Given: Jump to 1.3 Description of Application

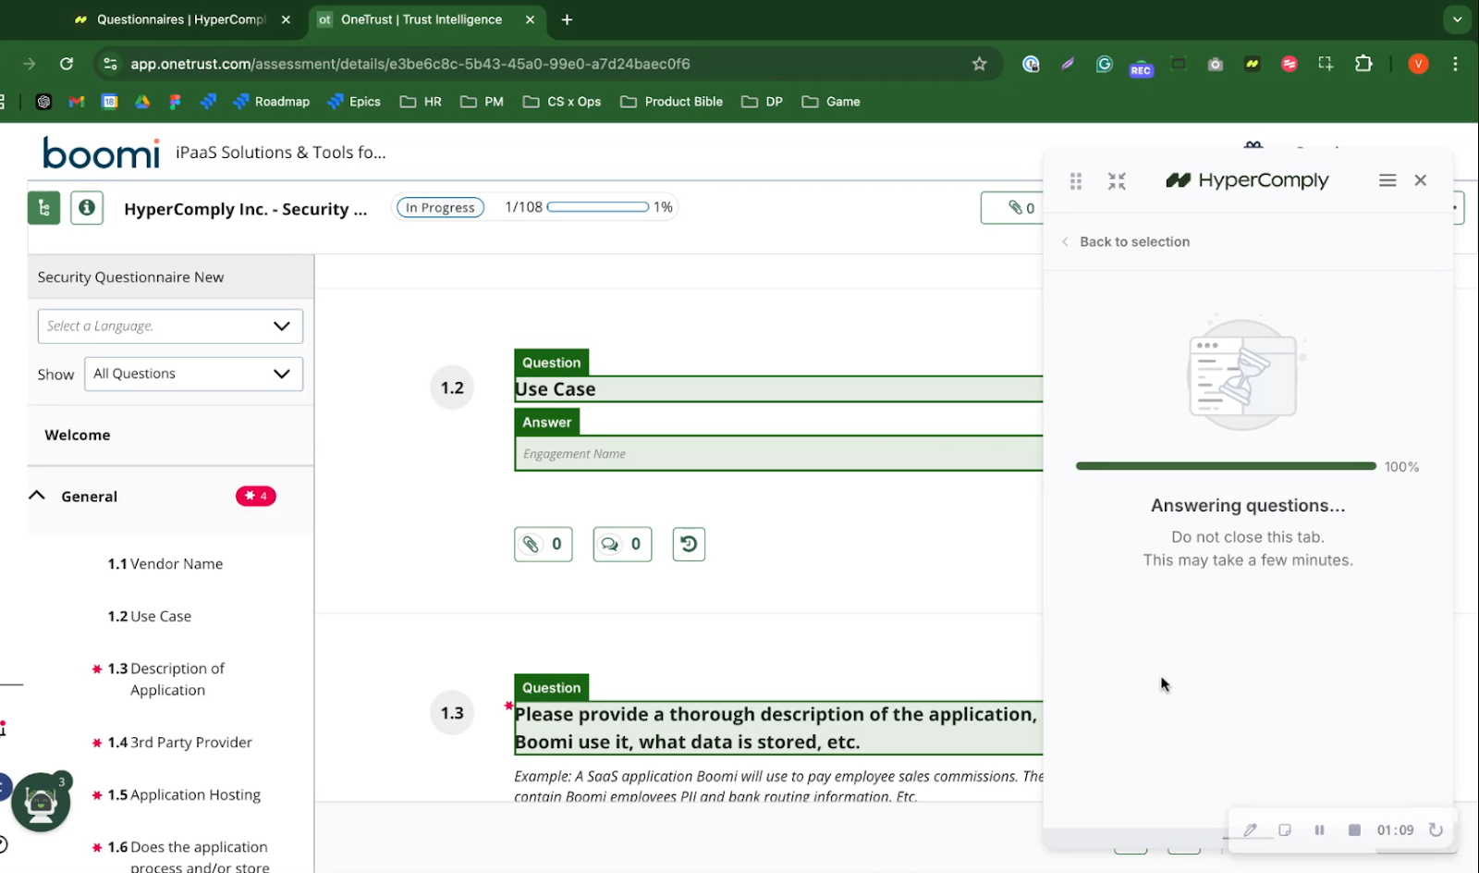Looking at the screenshot, I should click(x=166, y=680).
